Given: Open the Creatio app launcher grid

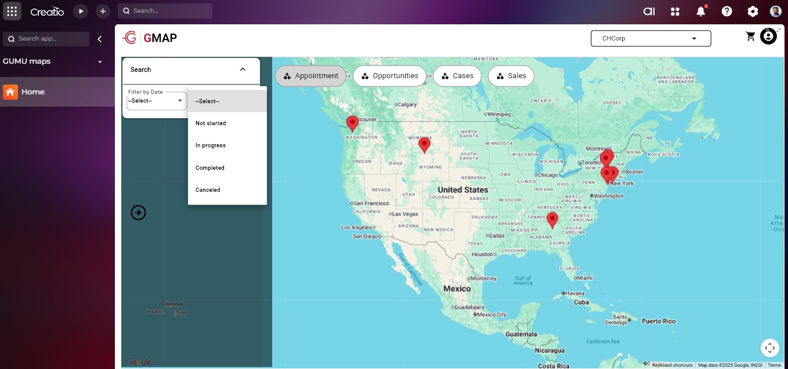Looking at the screenshot, I should 12,11.
